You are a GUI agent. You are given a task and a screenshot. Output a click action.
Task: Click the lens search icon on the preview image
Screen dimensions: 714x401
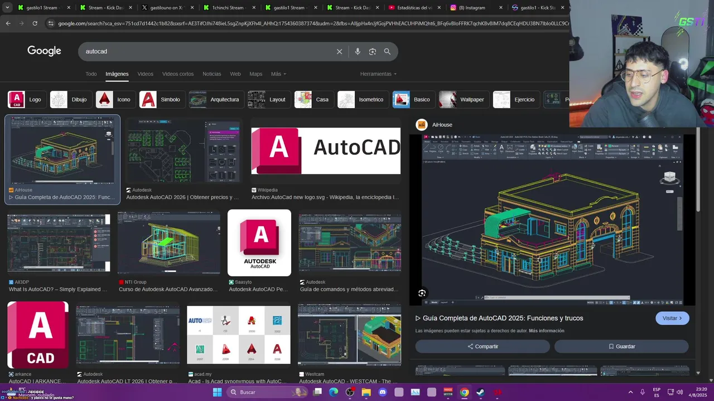click(422, 293)
